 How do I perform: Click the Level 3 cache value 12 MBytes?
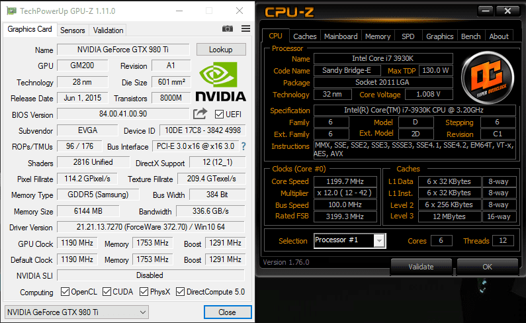[449, 216]
